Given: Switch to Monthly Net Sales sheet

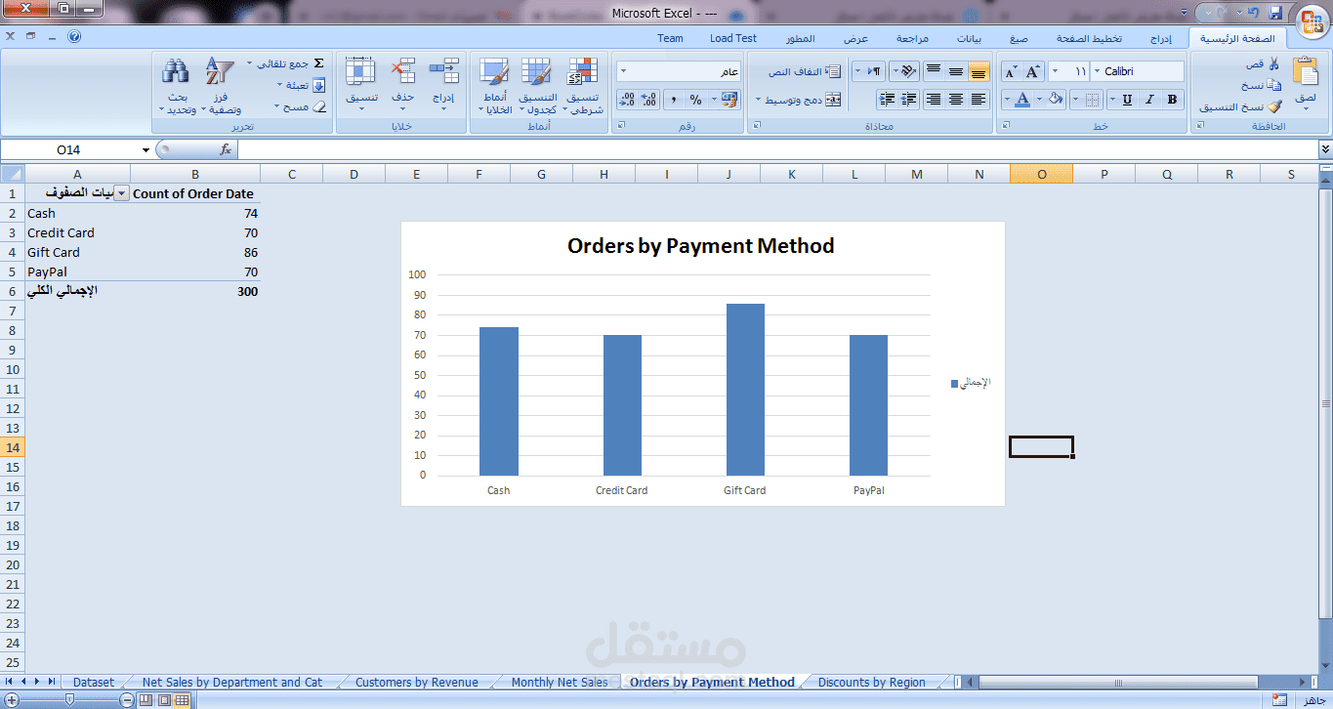Looking at the screenshot, I should 560,683.
